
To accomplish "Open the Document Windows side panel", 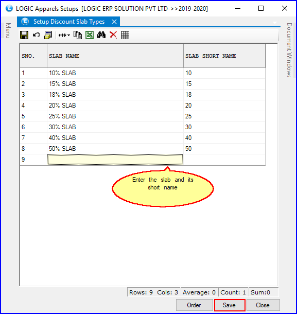I will click(x=289, y=50).
